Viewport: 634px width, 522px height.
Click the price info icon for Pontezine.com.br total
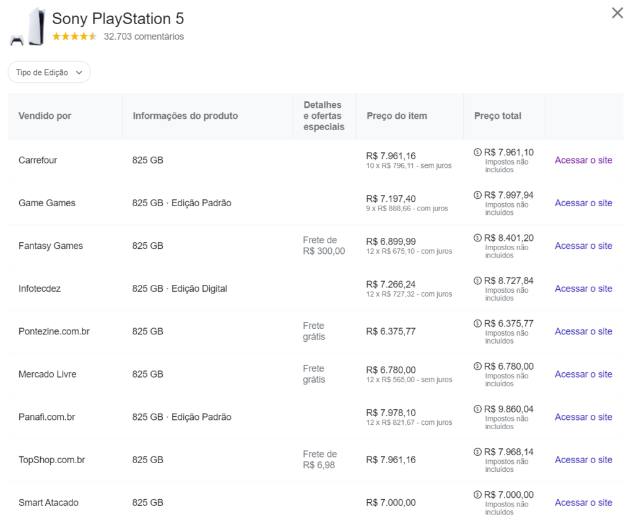click(477, 323)
